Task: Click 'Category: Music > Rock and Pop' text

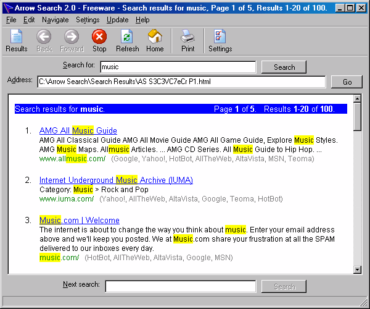Action: tap(94, 190)
